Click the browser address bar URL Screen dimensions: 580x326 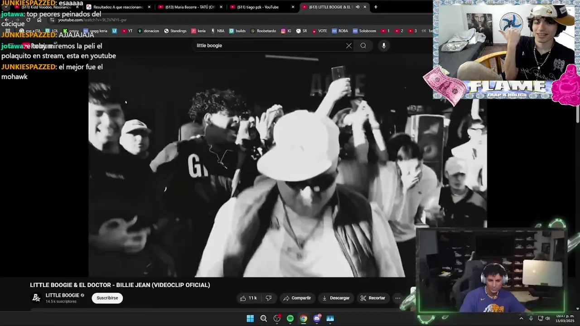point(92,20)
